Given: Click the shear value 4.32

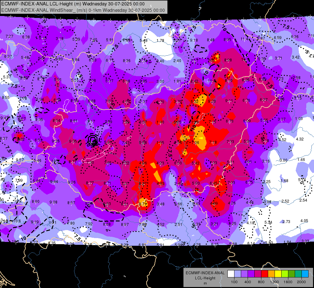Looking at the screenshot, I should coord(300,139).
